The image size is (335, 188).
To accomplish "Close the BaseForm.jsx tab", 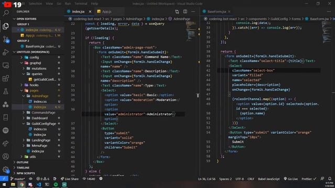I will click(229, 11).
